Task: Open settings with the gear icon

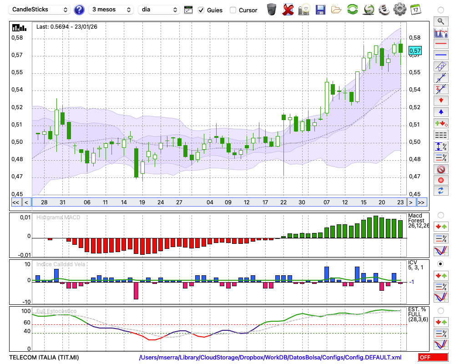Action: point(399,10)
